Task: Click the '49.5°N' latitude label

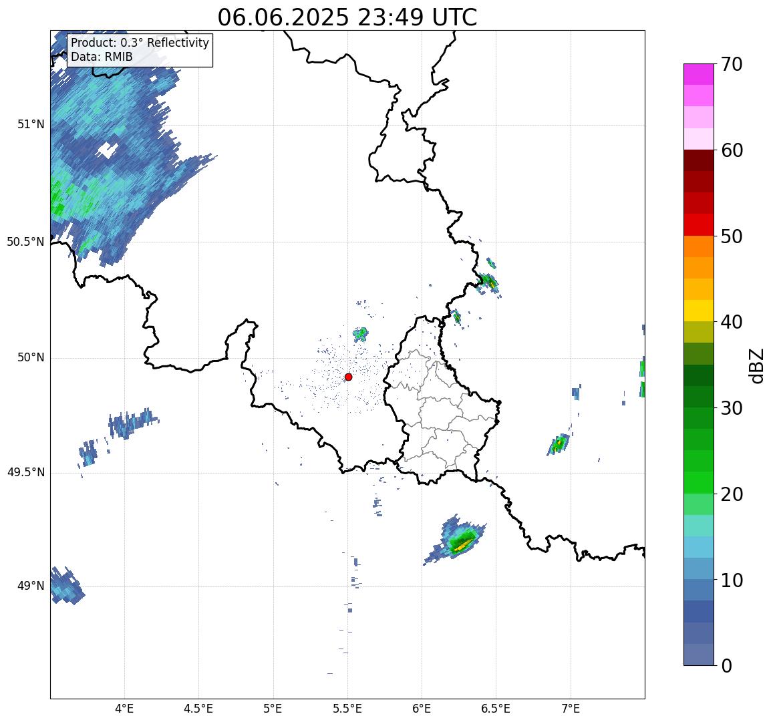Action: pyautogui.click(x=25, y=473)
